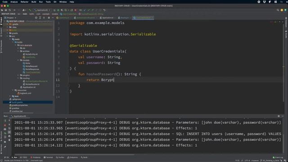The width and height of the screenshot is (288, 162).
Task: Expand the db package node
Action: point(18,48)
